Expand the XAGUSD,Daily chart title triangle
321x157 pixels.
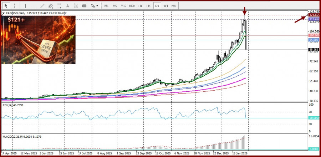point(4,13)
